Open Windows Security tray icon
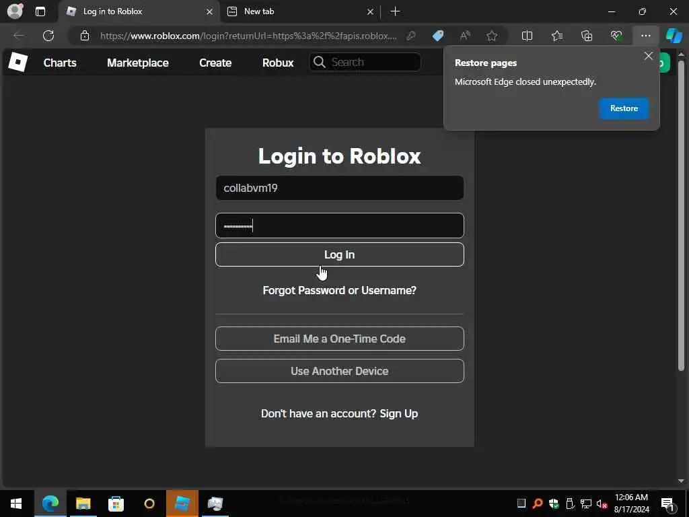The height and width of the screenshot is (517, 689). click(554, 504)
